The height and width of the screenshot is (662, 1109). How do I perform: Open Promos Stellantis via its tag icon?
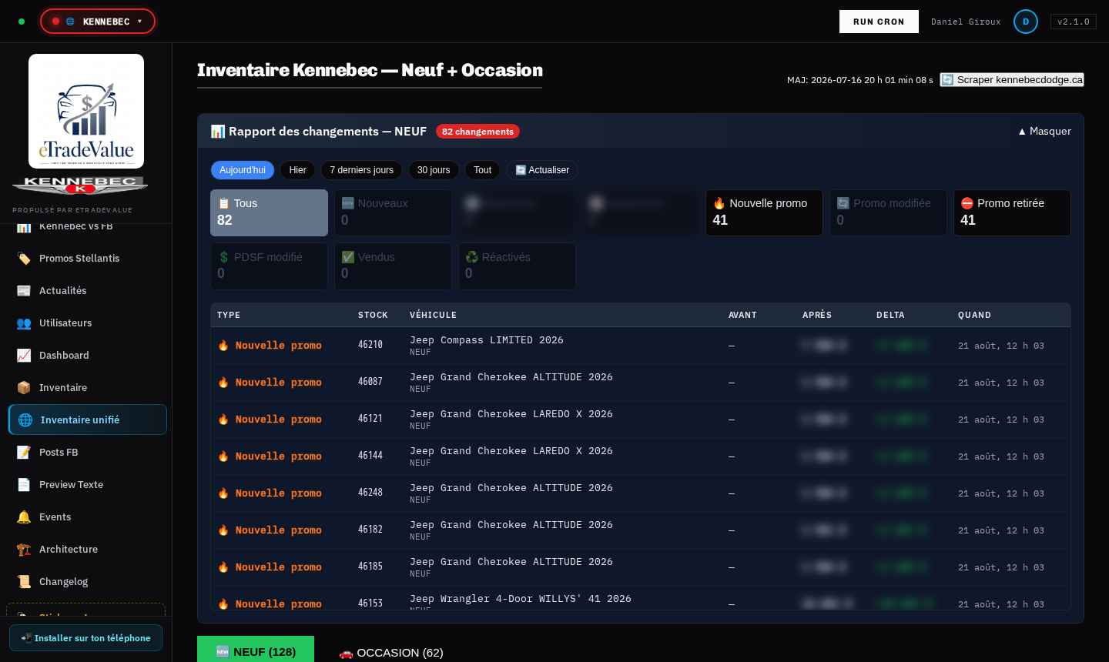pyautogui.click(x=24, y=259)
